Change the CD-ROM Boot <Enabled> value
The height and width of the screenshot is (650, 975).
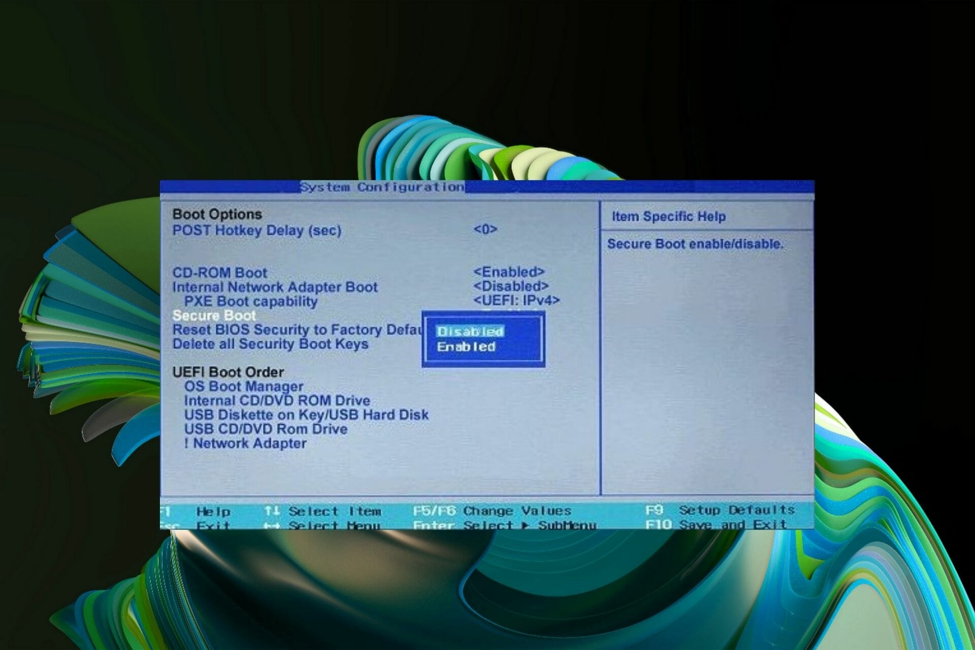(x=509, y=272)
